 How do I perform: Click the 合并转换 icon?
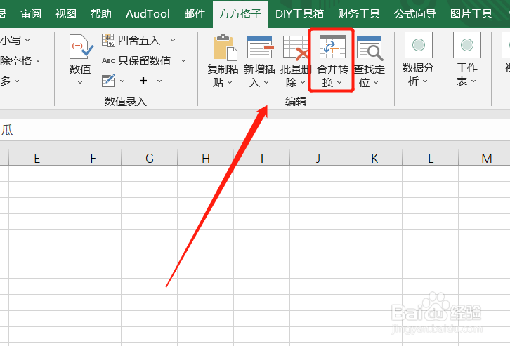332,47
